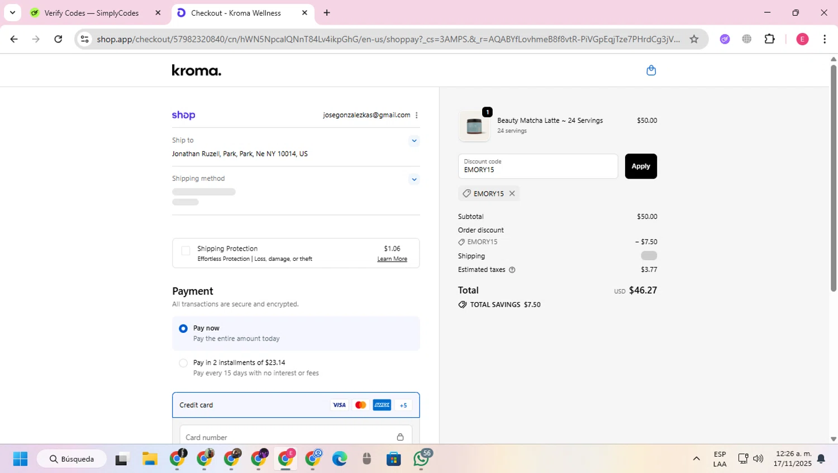838x473 pixels.
Task: Bookmark this page with the star icon
Action: [x=694, y=39]
